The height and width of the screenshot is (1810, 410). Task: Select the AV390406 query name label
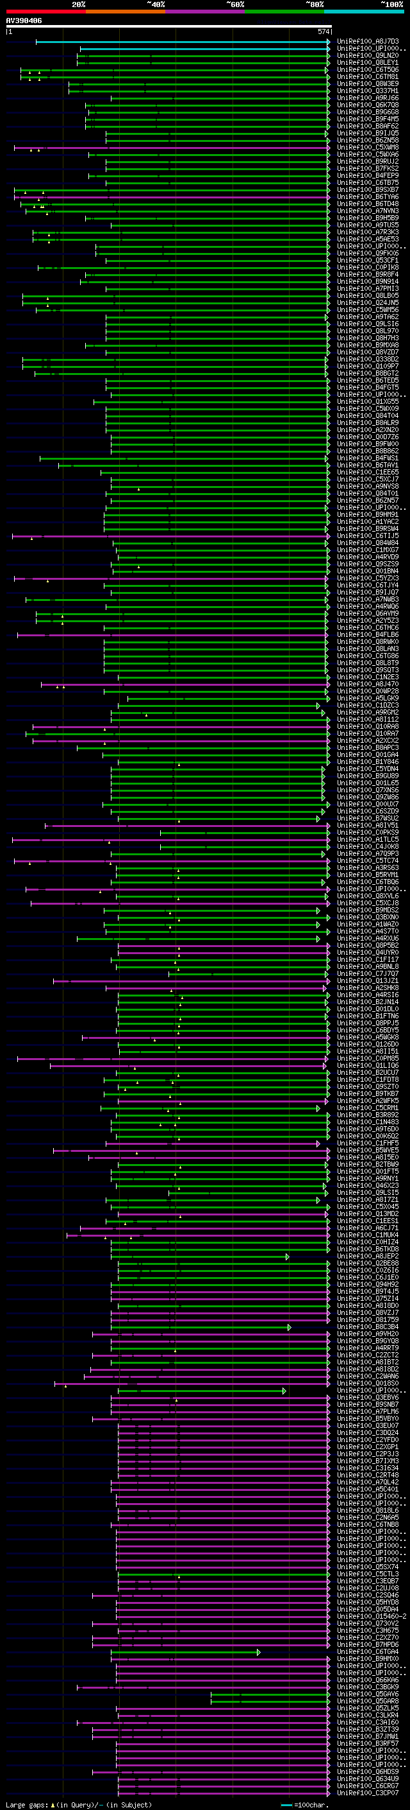[24, 21]
